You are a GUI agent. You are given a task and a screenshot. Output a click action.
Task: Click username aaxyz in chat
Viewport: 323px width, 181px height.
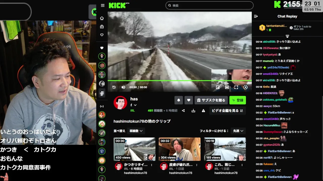point(267,106)
